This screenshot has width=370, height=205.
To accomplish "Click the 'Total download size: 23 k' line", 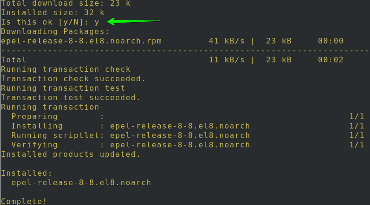I will (x=65, y=3).
